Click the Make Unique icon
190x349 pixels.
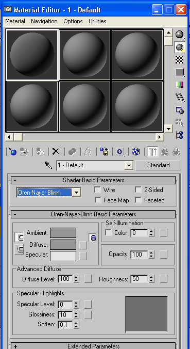coord(88,152)
